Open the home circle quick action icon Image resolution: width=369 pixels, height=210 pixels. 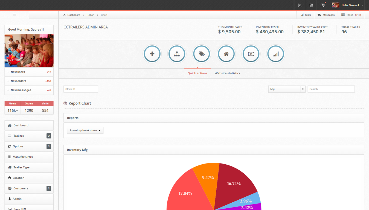(x=226, y=54)
